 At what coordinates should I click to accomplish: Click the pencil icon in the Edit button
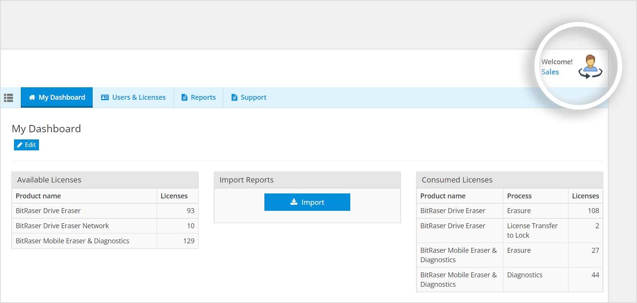[x=20, y=145]
